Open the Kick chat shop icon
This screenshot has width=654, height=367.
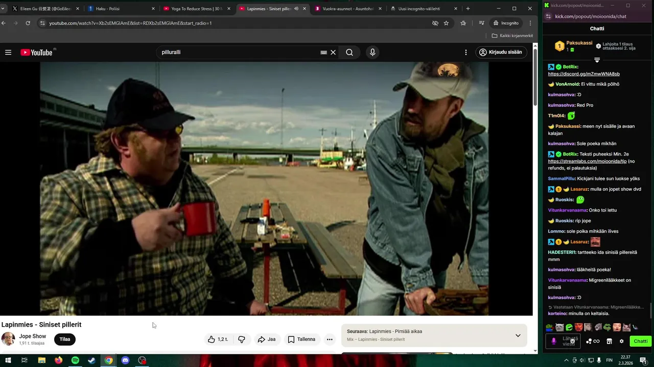609,341
